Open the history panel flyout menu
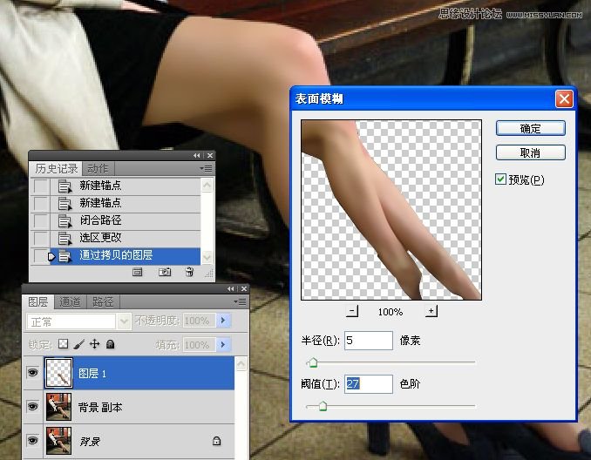 click(x=207, y=168)
